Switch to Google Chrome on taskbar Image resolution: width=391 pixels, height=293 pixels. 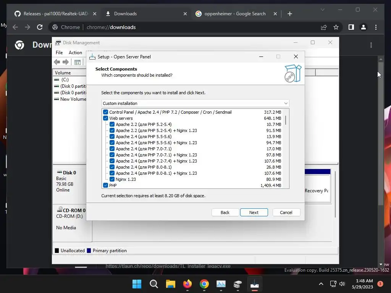tap(204, 284)
